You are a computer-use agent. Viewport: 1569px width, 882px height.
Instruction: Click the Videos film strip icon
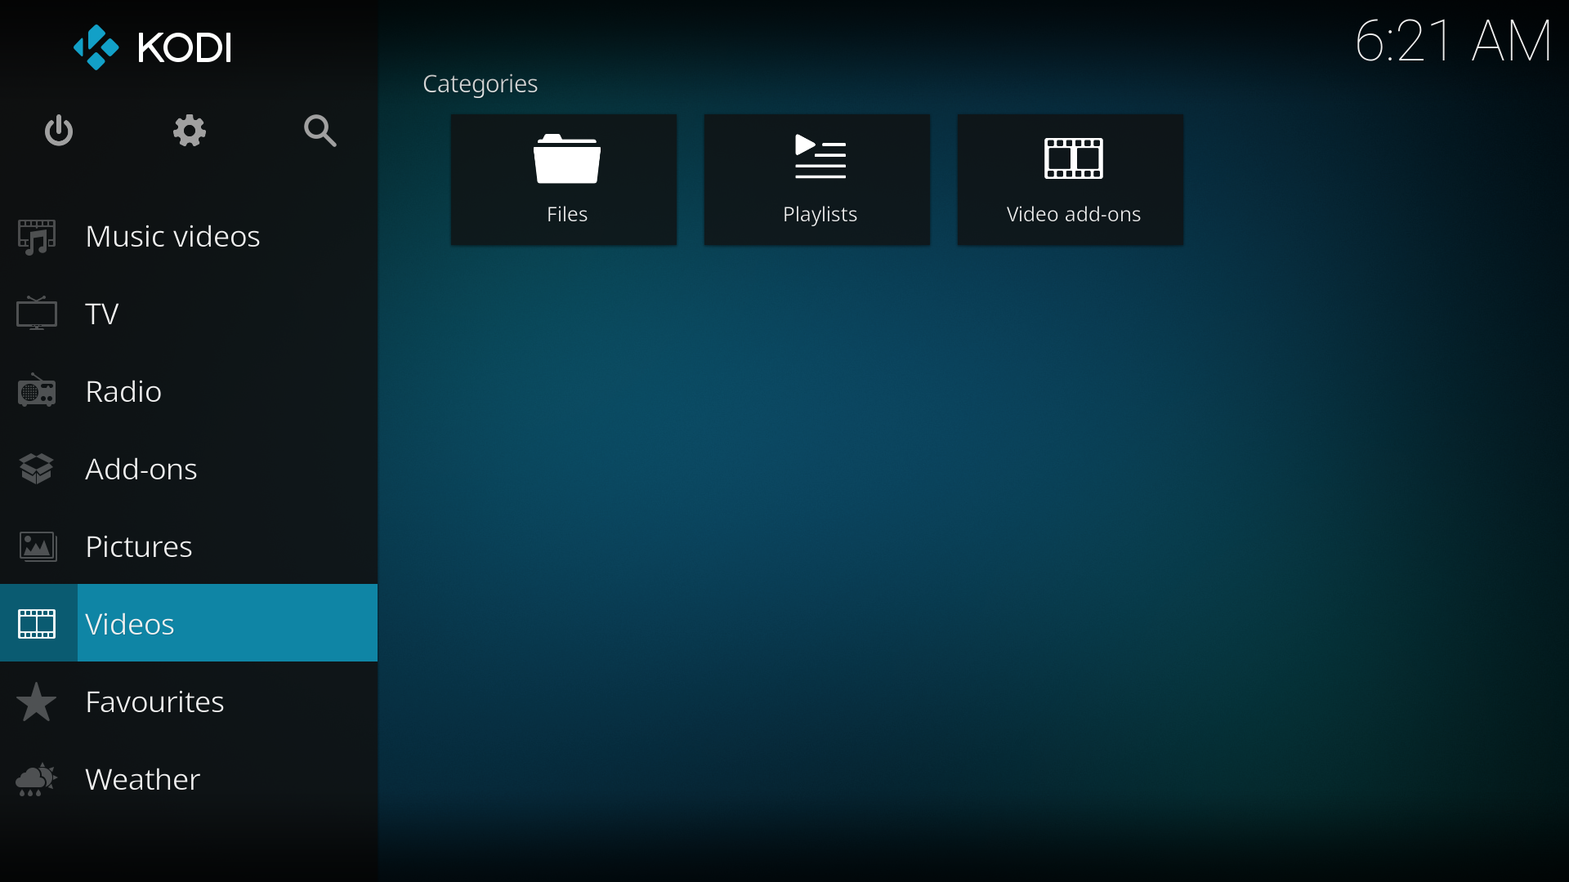coord(37,624)
